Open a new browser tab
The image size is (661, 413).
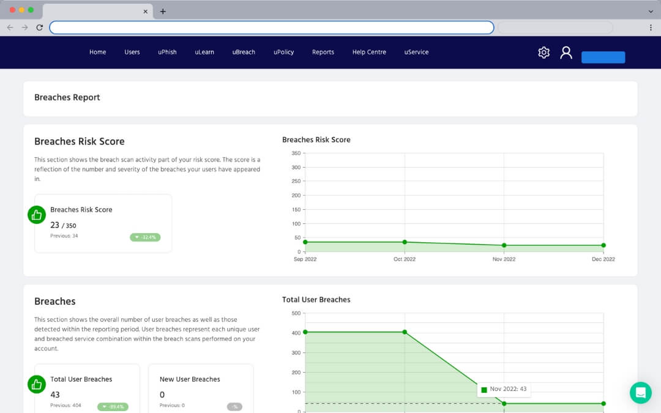tap(163, 11)
